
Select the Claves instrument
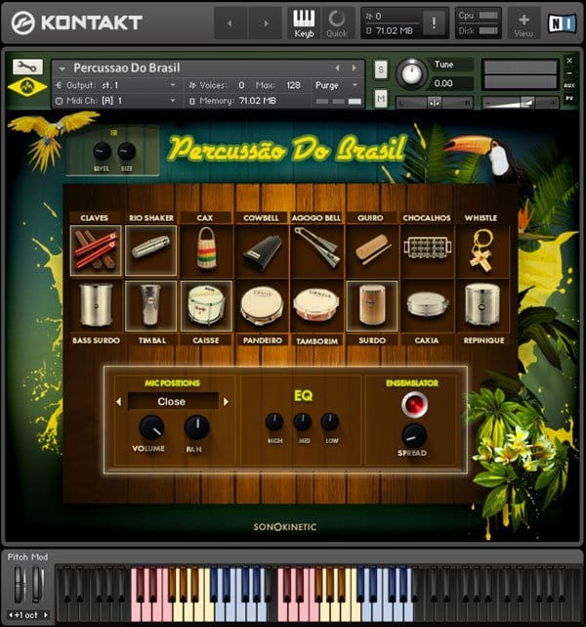pyautogui.click(x=96, y=250)
